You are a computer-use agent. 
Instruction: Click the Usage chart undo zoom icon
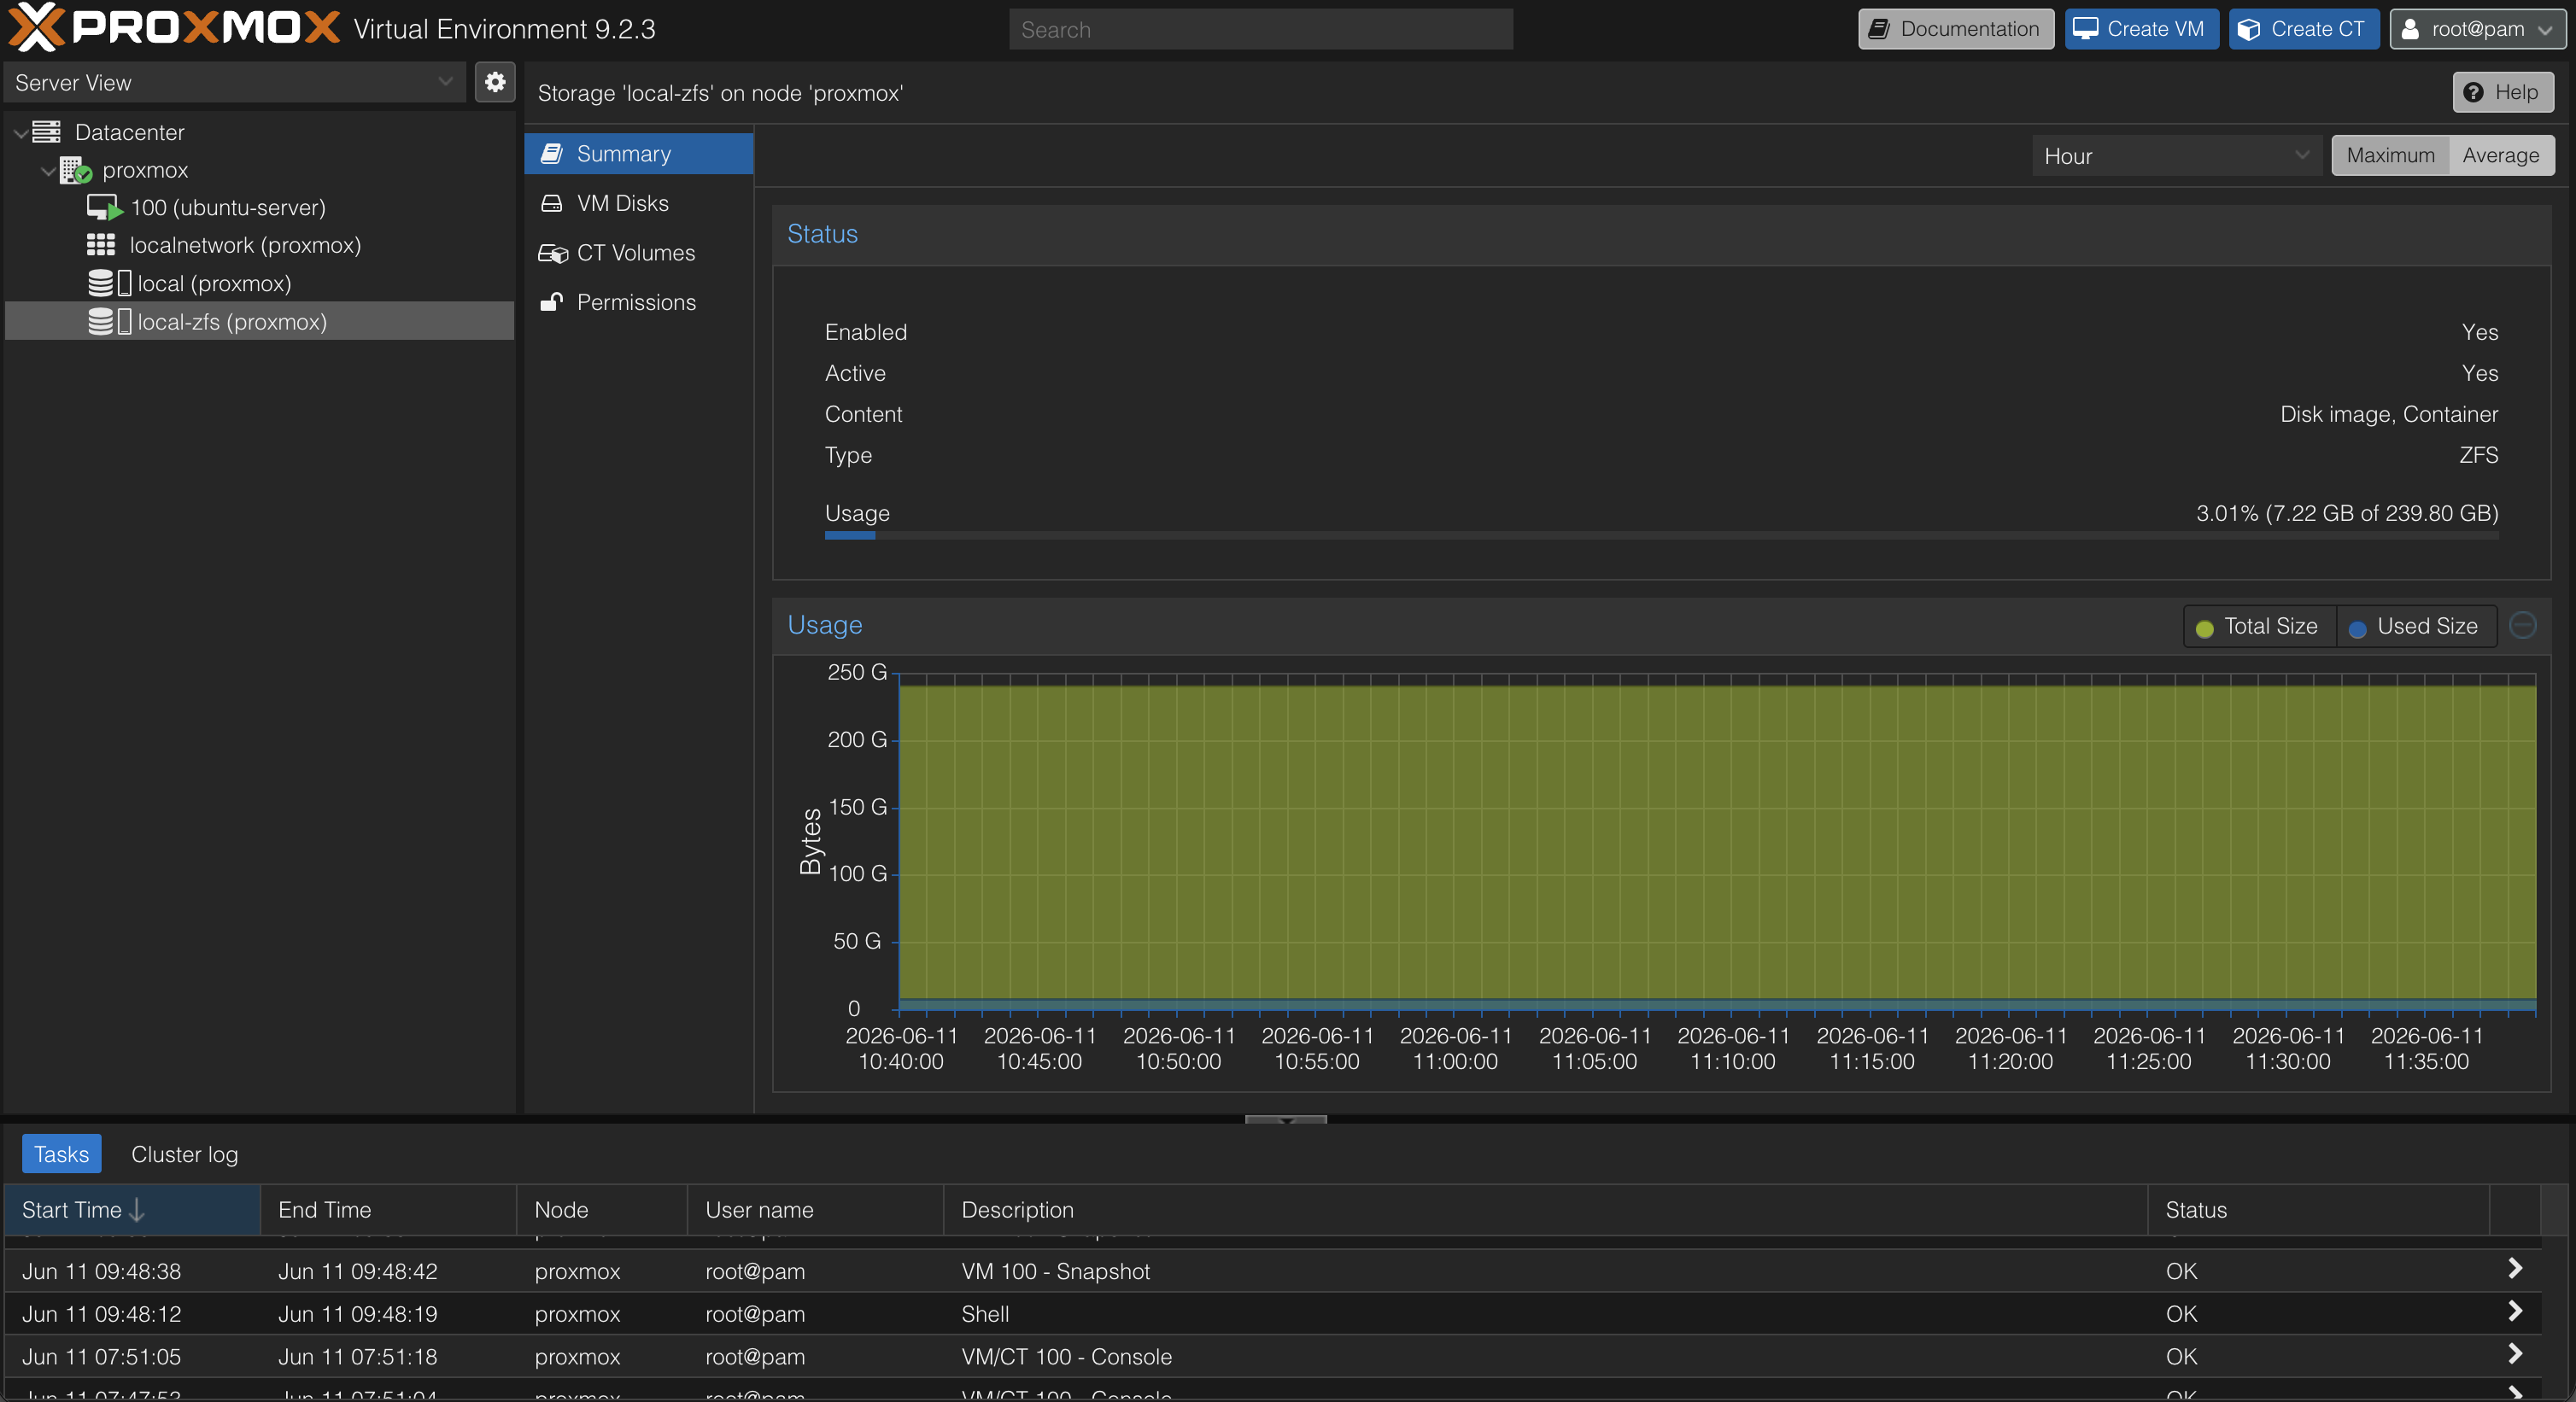pyautogui.click(x=2523, y=625)
